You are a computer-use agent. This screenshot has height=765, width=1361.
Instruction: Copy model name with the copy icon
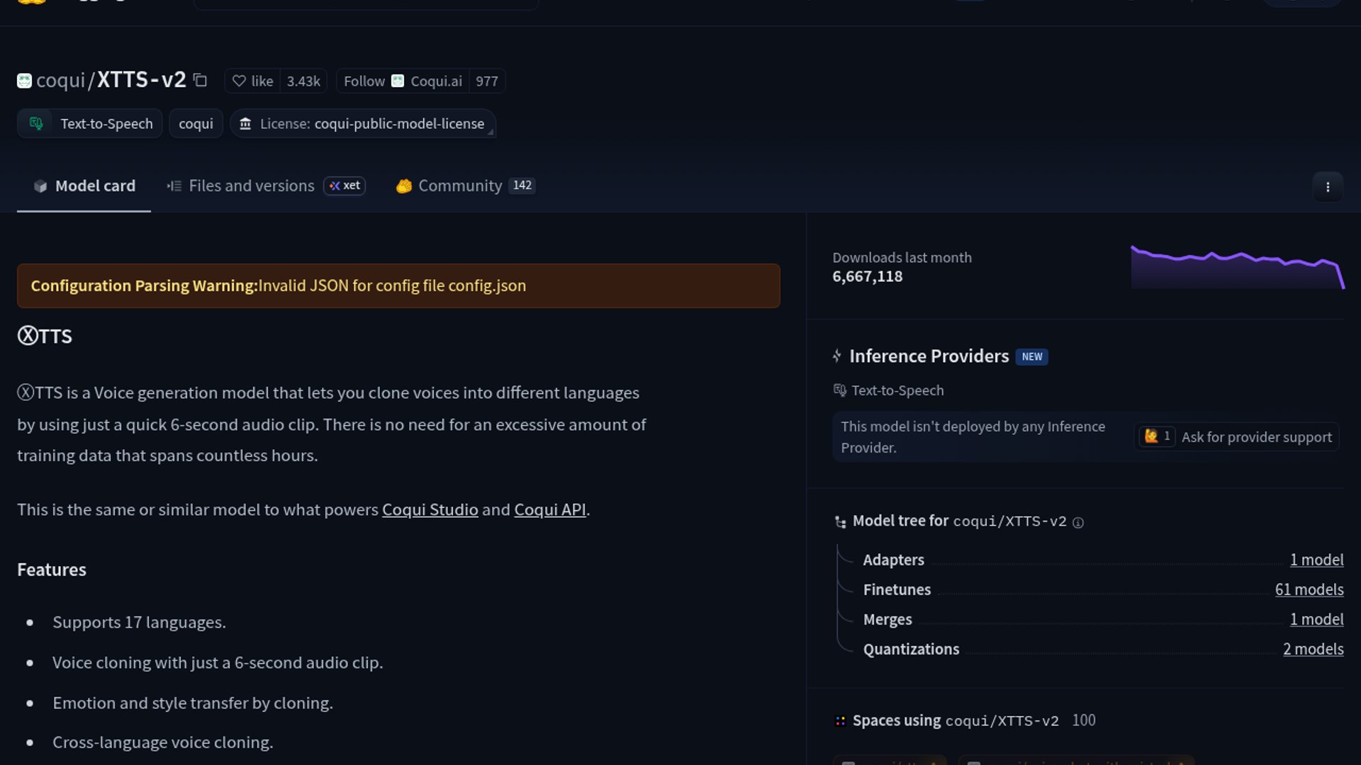tap(201, 81)
